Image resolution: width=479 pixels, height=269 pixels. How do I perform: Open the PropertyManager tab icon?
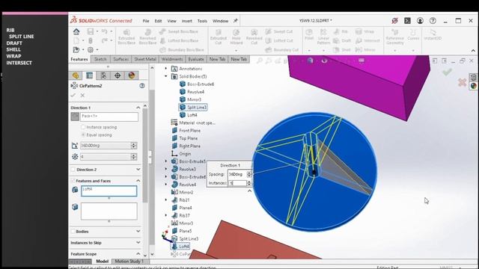pos(90,75)
